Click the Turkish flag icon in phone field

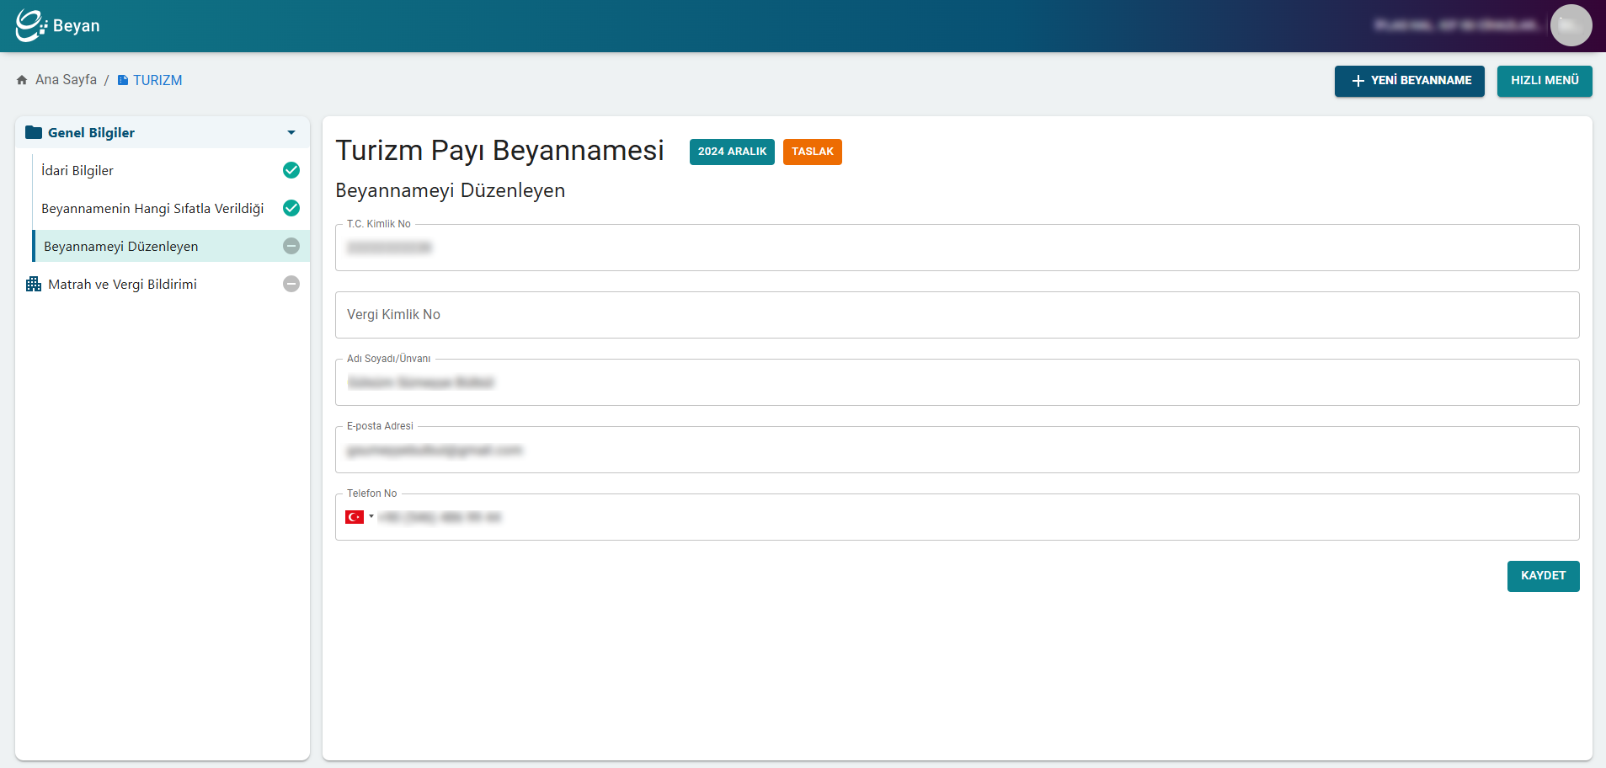355,517
